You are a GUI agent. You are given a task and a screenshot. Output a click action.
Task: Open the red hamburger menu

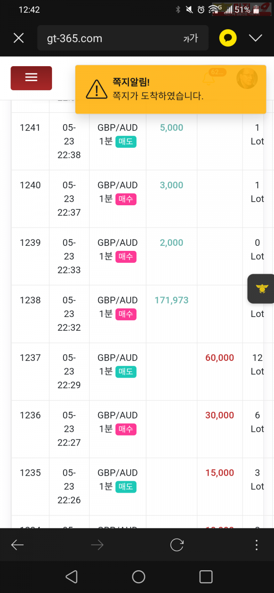coord(31,78)
